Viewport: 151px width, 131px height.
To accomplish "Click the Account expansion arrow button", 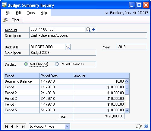I will click(93, 30).
